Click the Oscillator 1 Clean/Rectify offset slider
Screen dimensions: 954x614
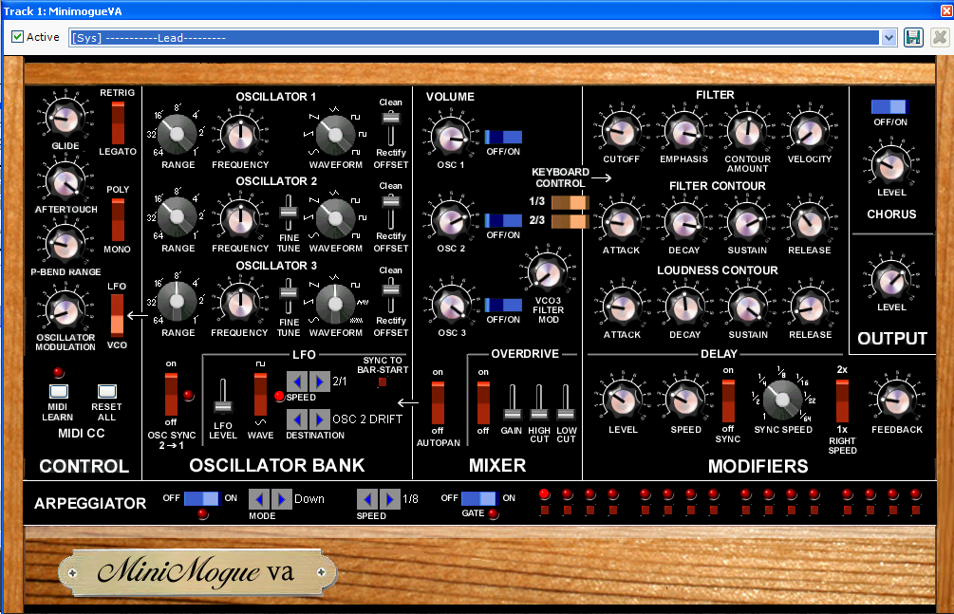click(x=390, y=128)
